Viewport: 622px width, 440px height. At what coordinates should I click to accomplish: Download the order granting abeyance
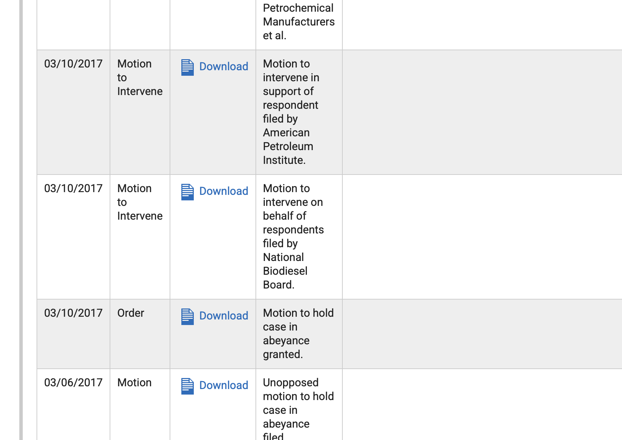point(223,316)
